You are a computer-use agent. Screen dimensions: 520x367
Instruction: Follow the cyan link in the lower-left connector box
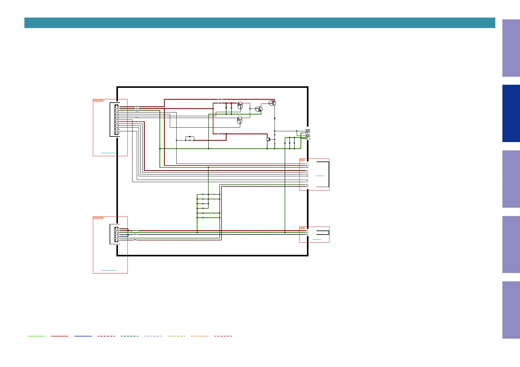pyautogui.click(x=108, y=270)
